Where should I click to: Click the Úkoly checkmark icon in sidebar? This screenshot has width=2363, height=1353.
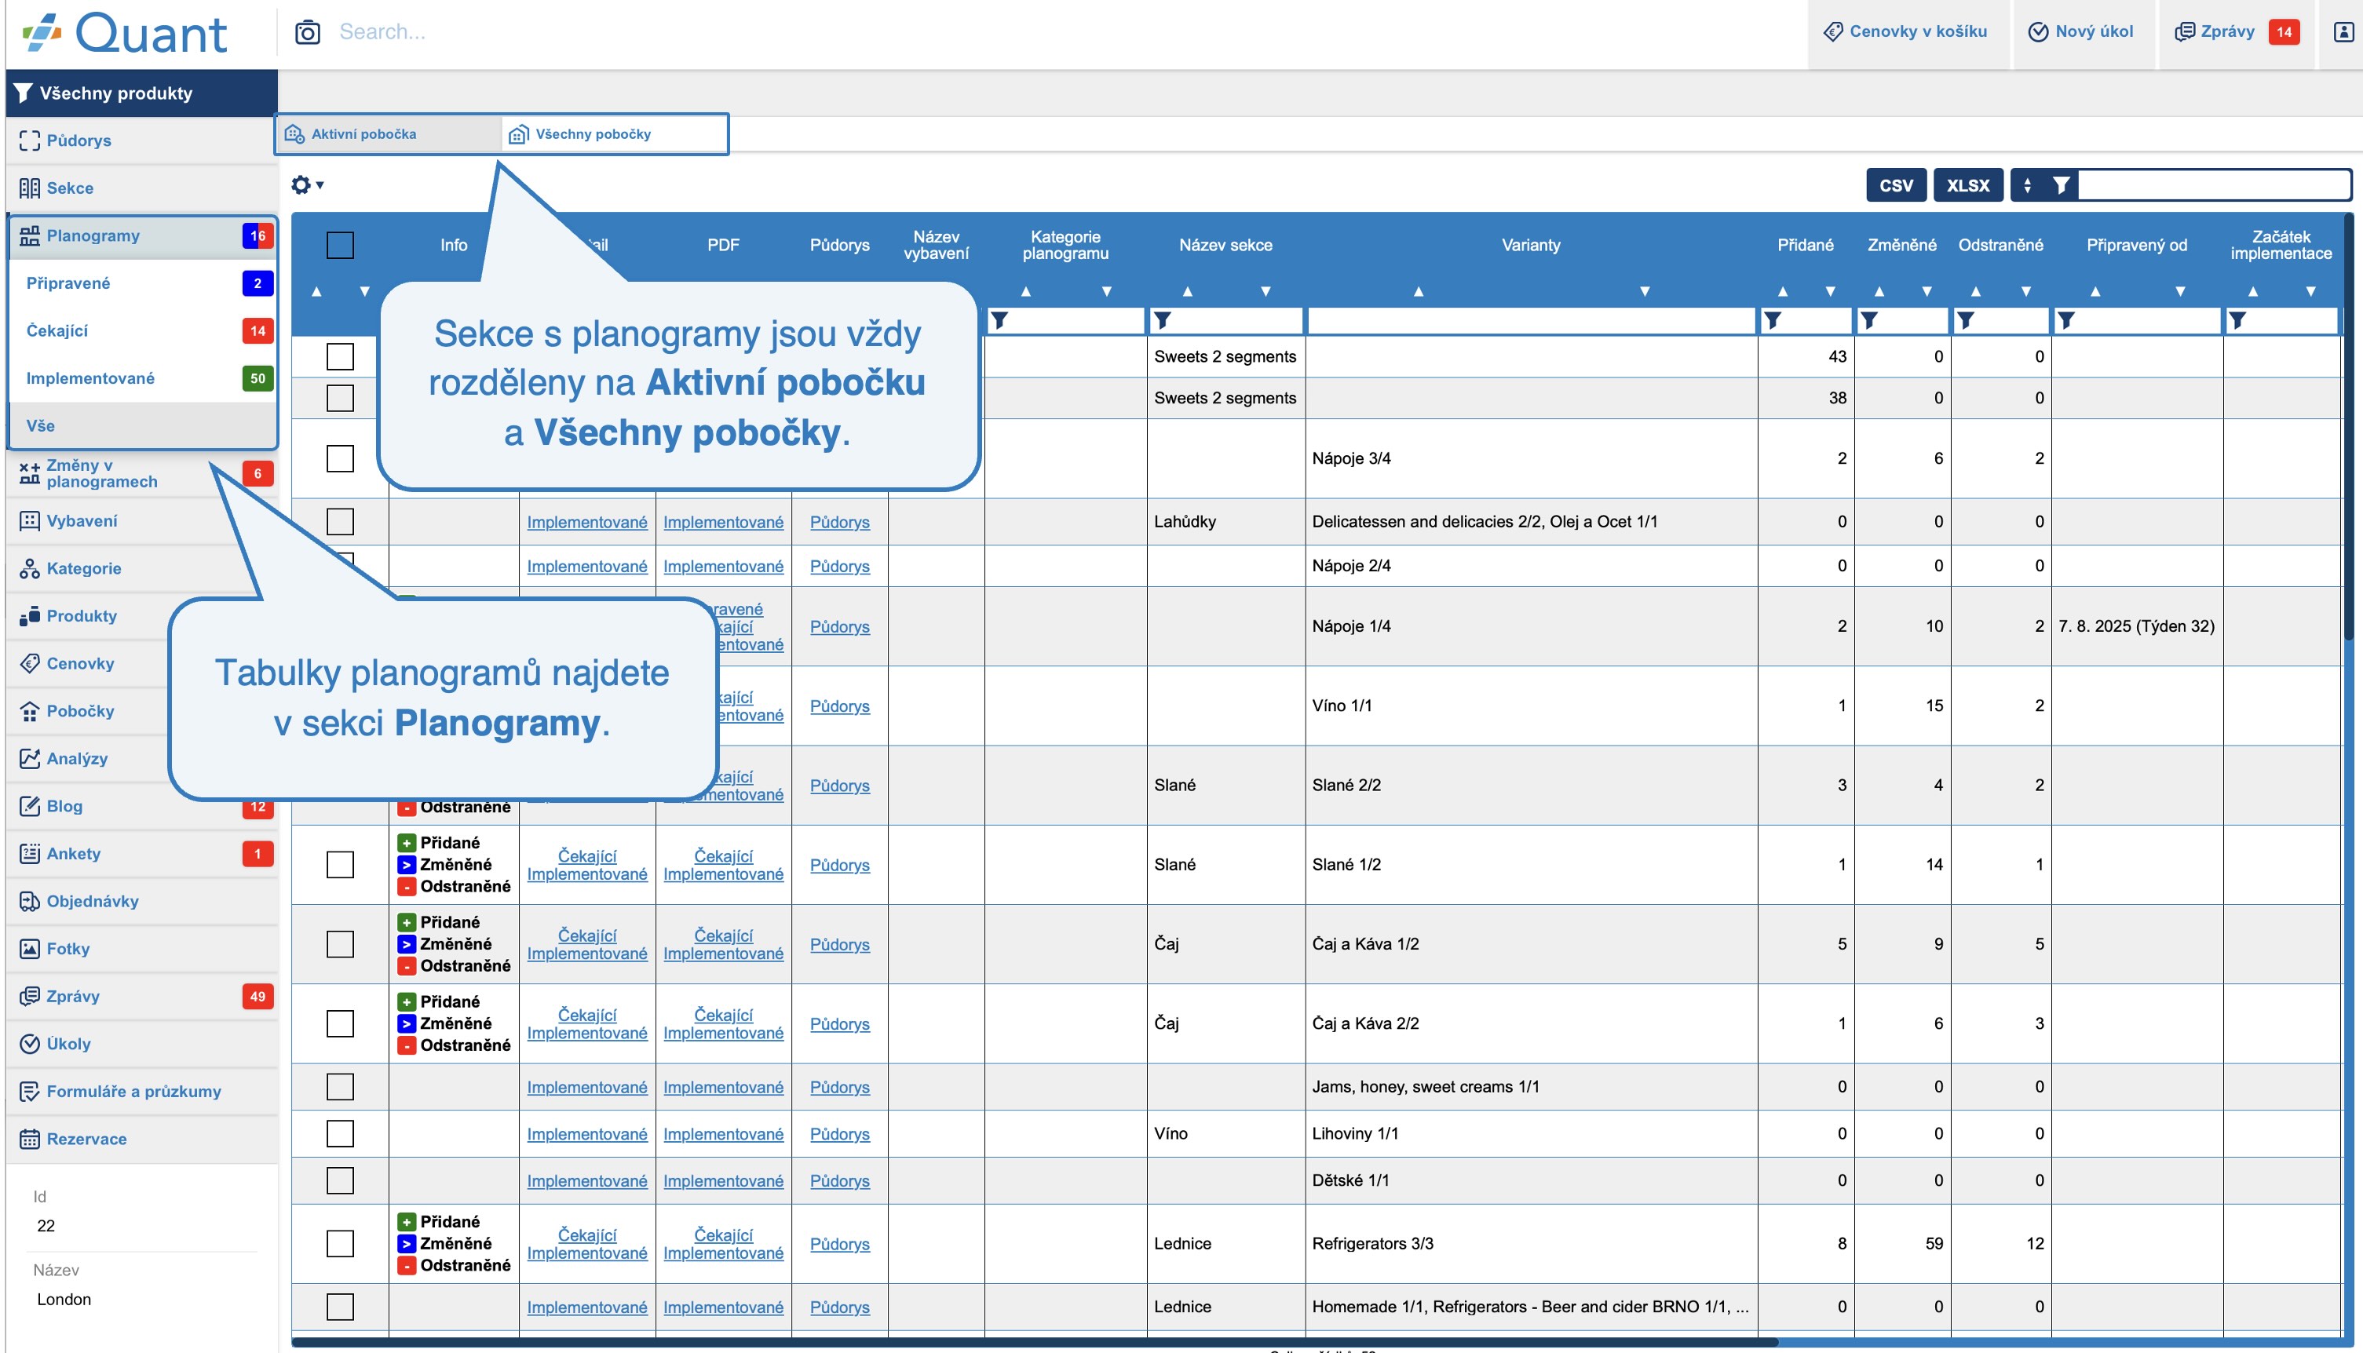point(30,1044)
